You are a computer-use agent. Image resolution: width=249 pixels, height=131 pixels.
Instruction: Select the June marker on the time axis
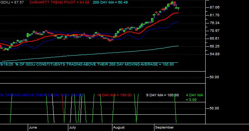pos(33,127)
